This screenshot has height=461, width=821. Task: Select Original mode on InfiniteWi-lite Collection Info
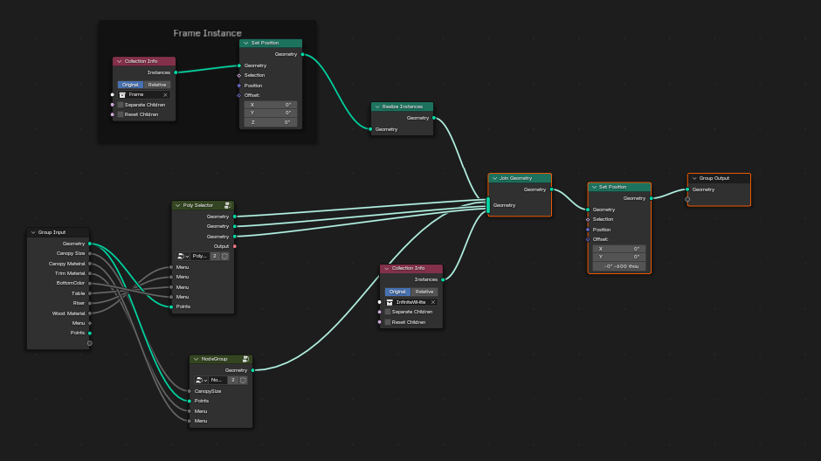point(397,292)
